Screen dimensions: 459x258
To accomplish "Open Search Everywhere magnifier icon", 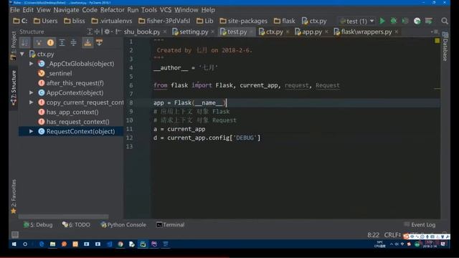I will [x=445, y=21].
